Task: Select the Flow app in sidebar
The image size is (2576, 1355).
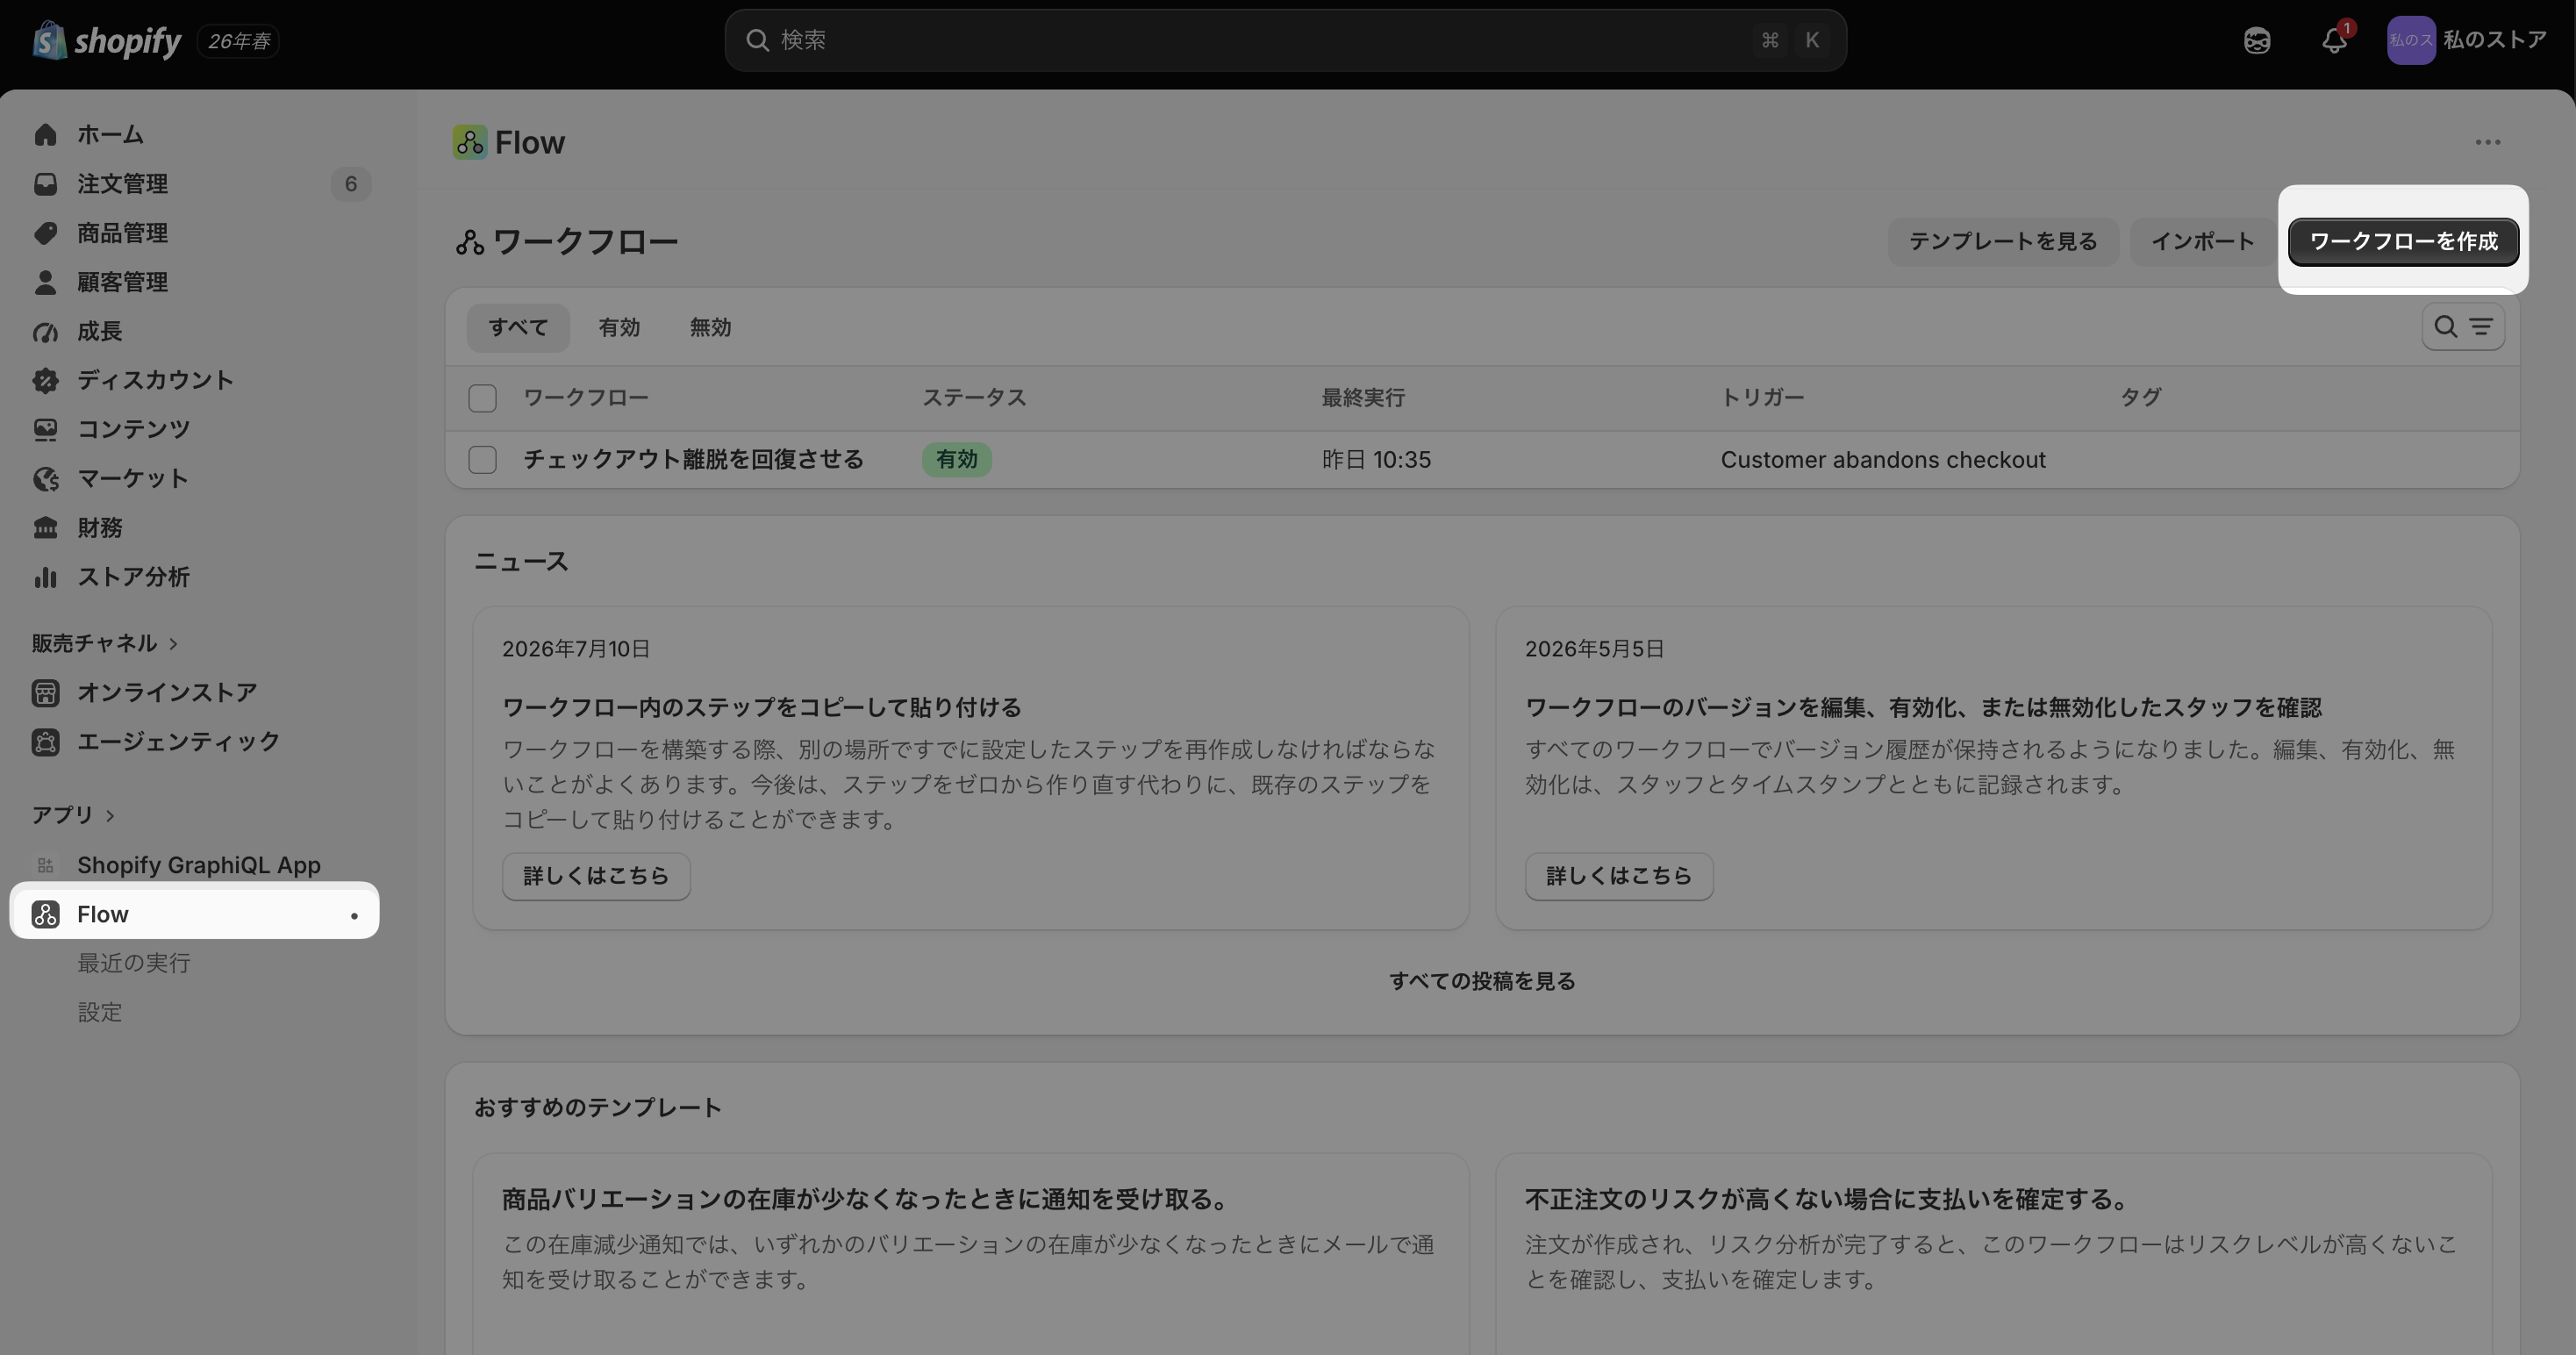Action: pyautogui.click(x=194, y=914)
